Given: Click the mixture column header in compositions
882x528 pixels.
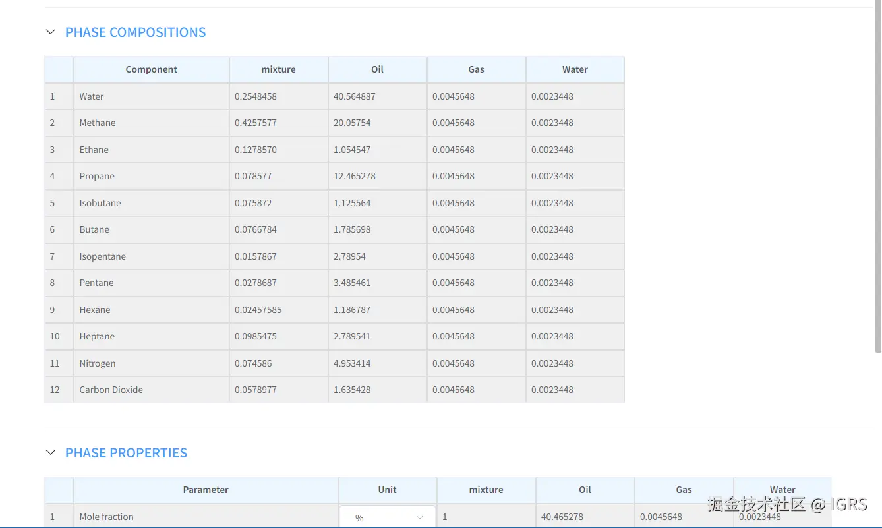Looking at the screenshot, I should [278, 69].
